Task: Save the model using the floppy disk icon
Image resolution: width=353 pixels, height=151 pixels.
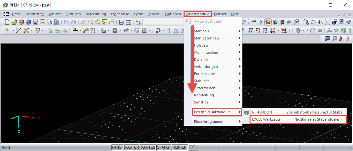Action: 35,22
